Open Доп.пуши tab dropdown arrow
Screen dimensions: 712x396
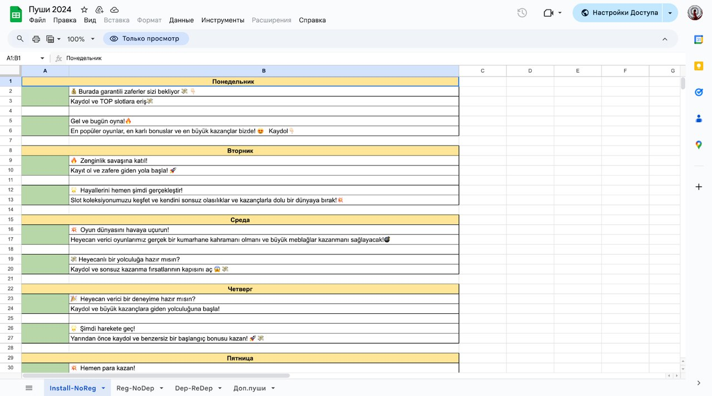pos(273,388)
